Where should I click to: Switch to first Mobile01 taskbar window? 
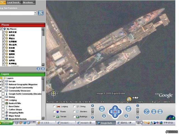[66, 123]
